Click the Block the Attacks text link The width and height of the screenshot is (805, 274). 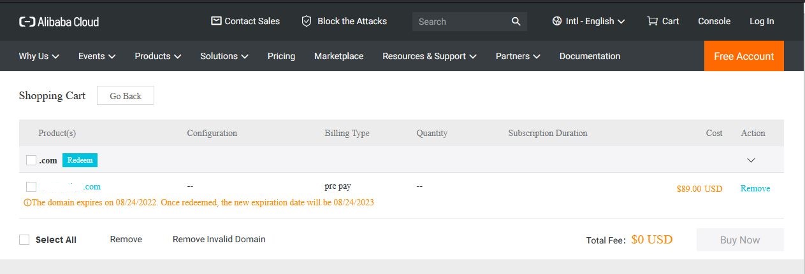click(x=352, y=21)
